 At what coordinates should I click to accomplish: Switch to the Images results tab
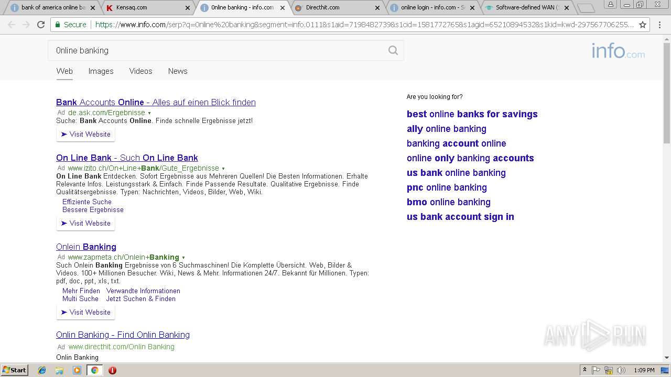(x=101, y=71)
